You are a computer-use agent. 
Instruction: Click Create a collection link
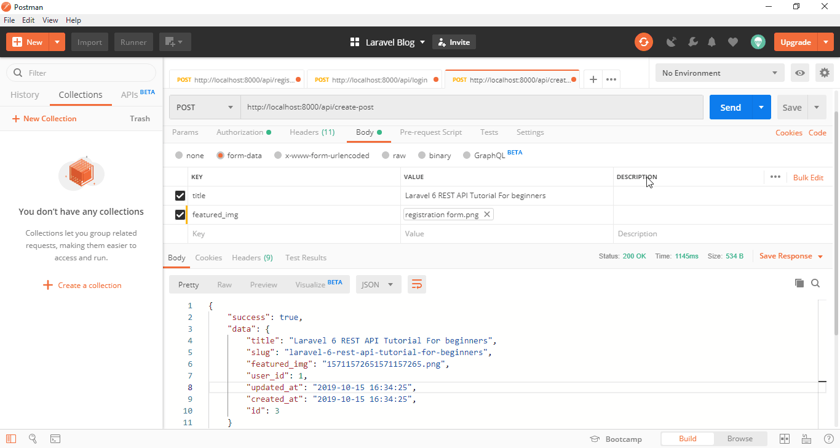tap(82, 285)
